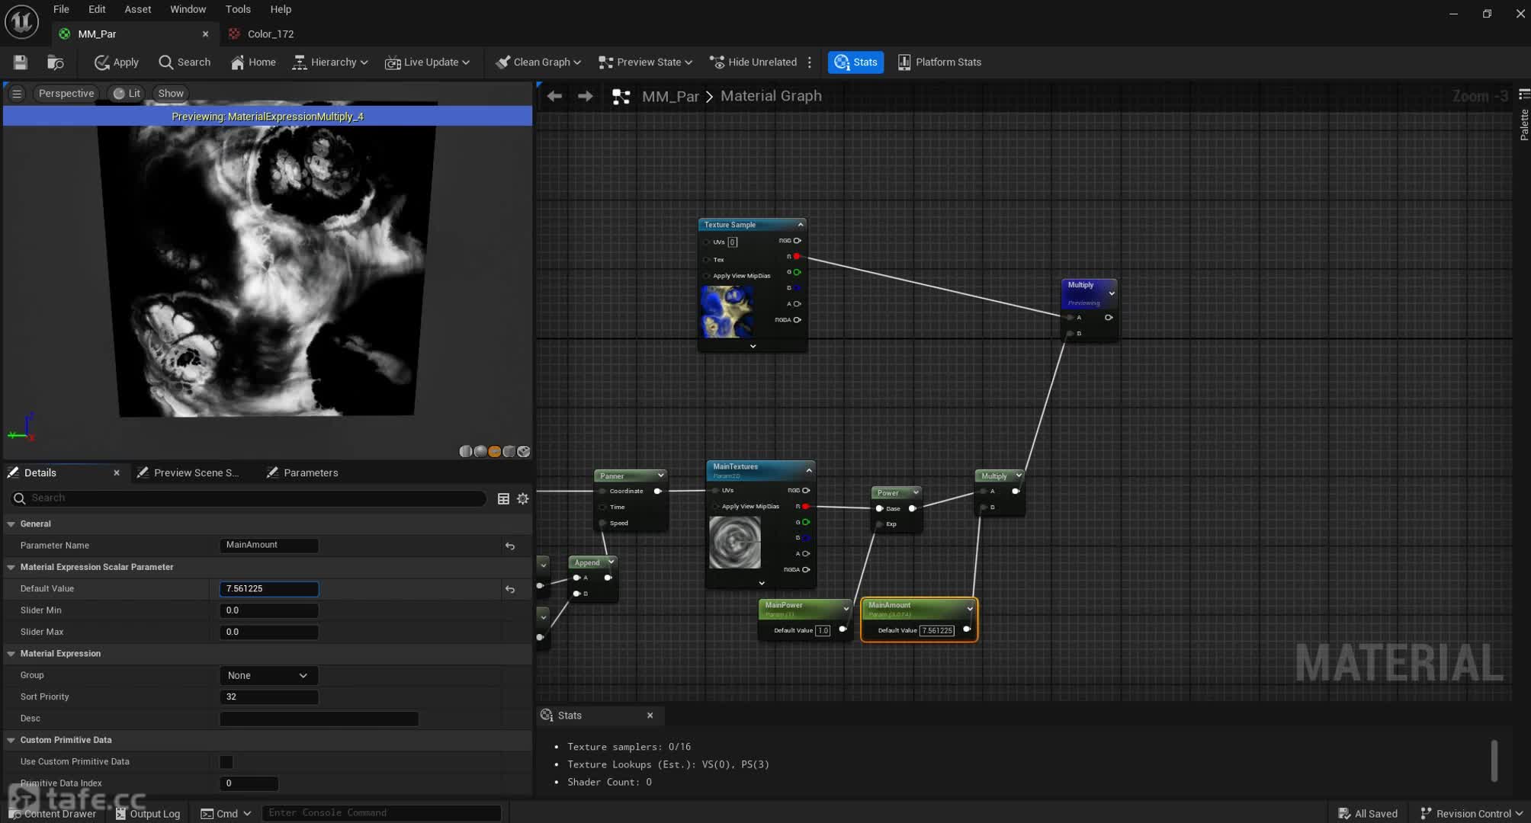Open the Perspective view mode menu
1531x823 pixels.
[66, 93]
